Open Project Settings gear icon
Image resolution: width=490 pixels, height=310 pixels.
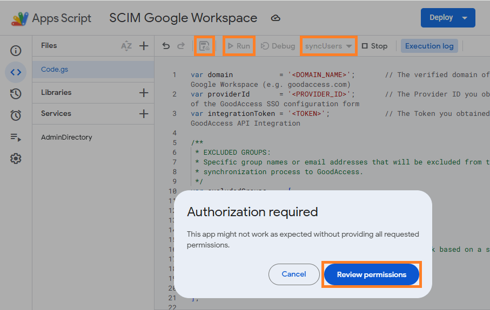16,159
